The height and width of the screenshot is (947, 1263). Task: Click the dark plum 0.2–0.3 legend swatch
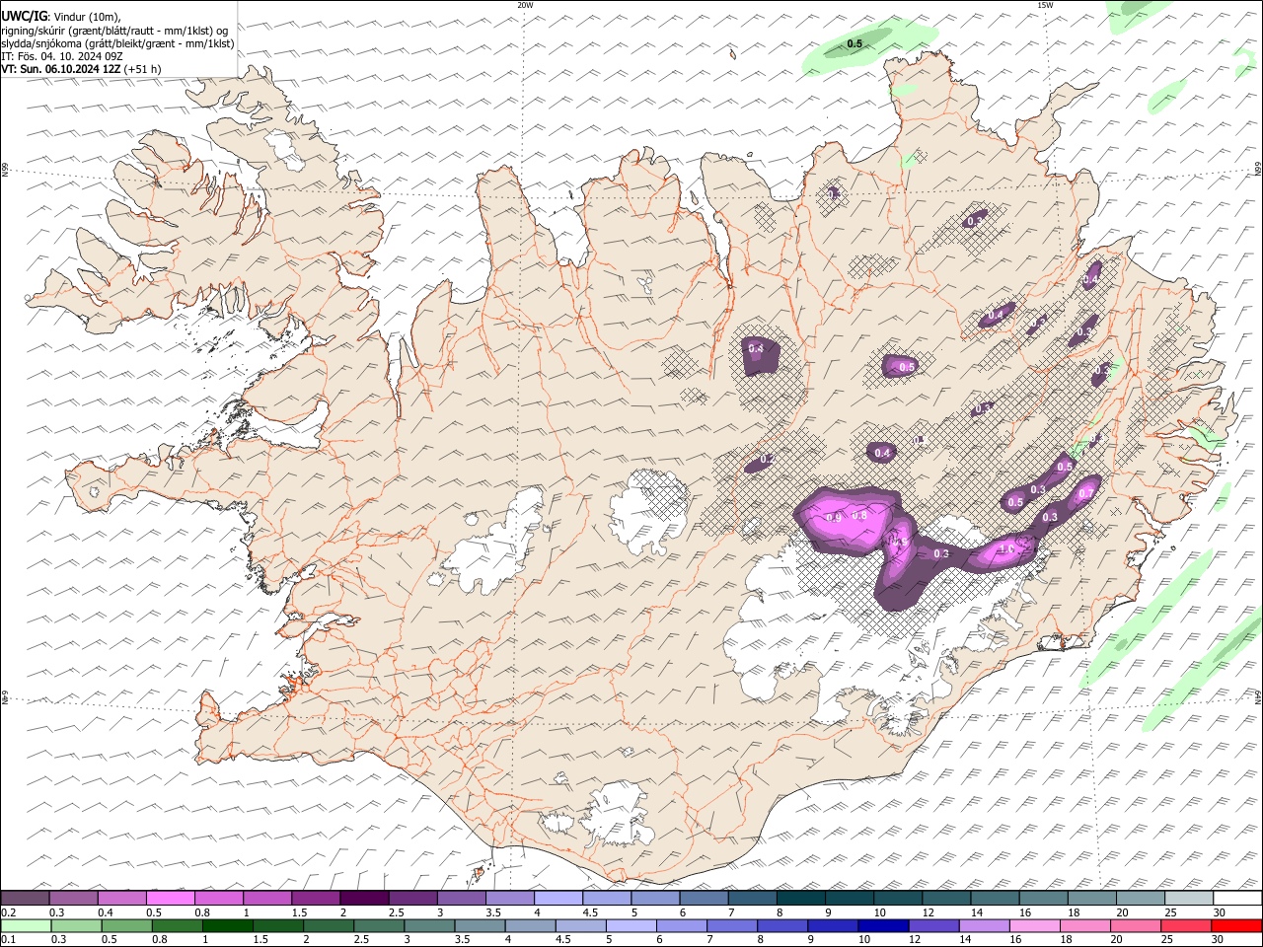click(26, 898)
